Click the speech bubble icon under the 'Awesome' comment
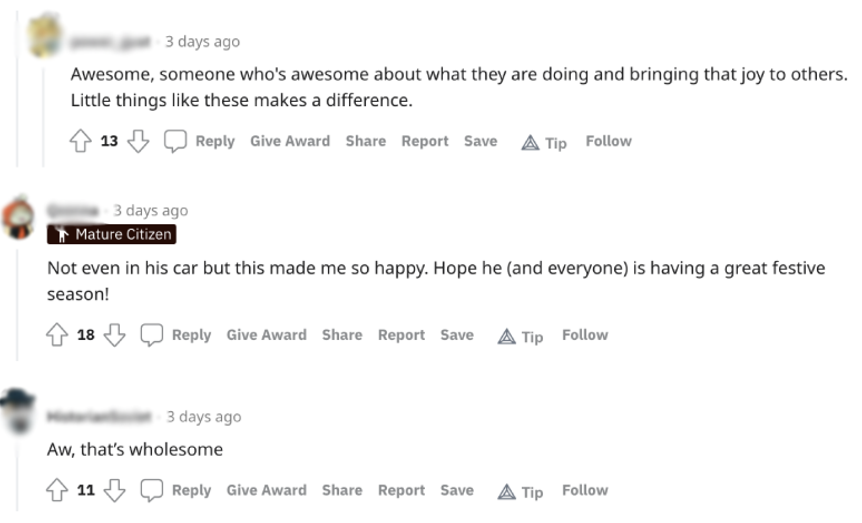The width and height of the screenshot is (862, 523). pyautogui.click(x=175, y=141)
